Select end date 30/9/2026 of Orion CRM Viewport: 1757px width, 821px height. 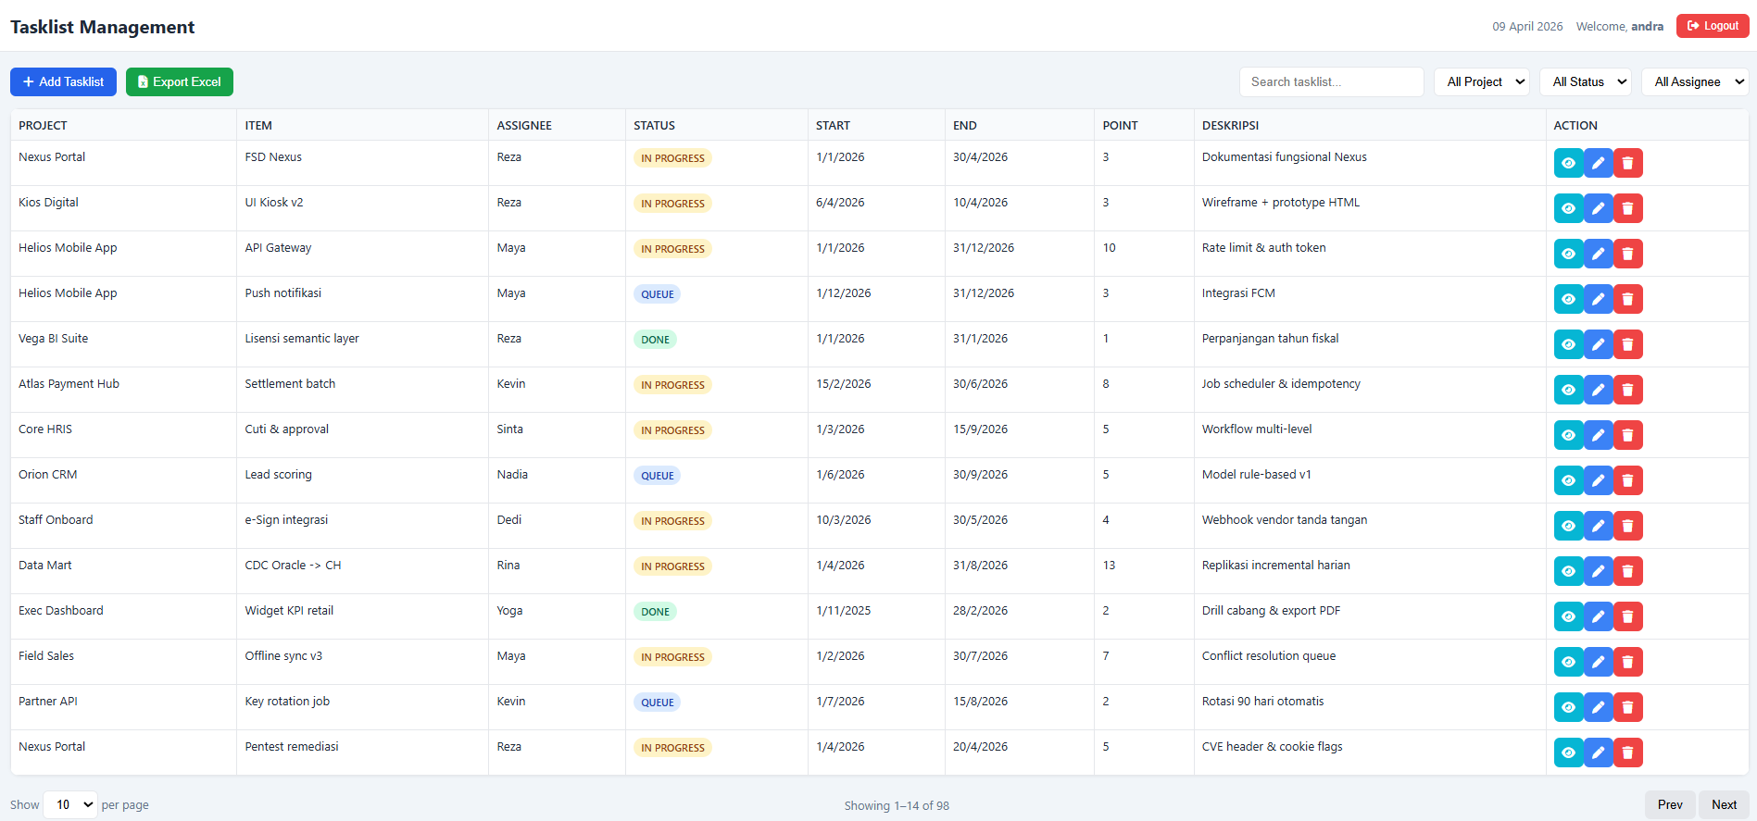980,475
